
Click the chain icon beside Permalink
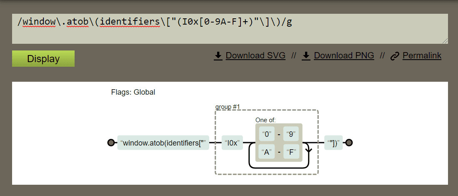[395, 56]
